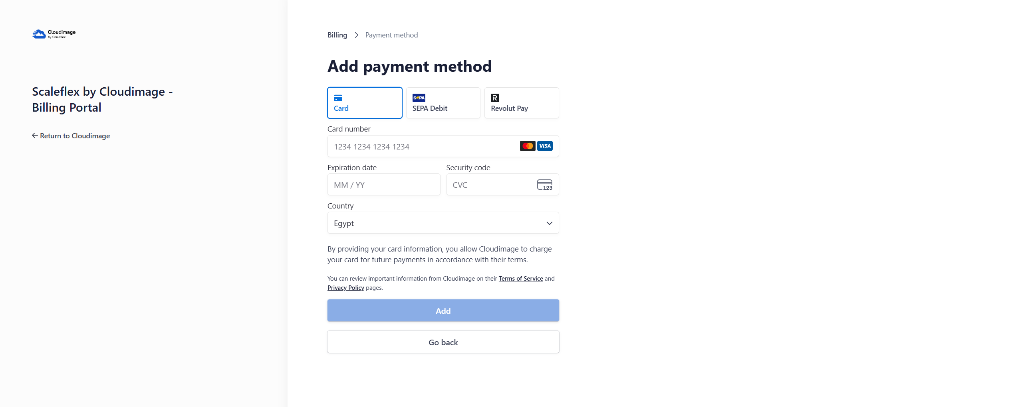Click the Cloudimage logo icon
The image size is (1022, 407).
(x=39, y=34)
